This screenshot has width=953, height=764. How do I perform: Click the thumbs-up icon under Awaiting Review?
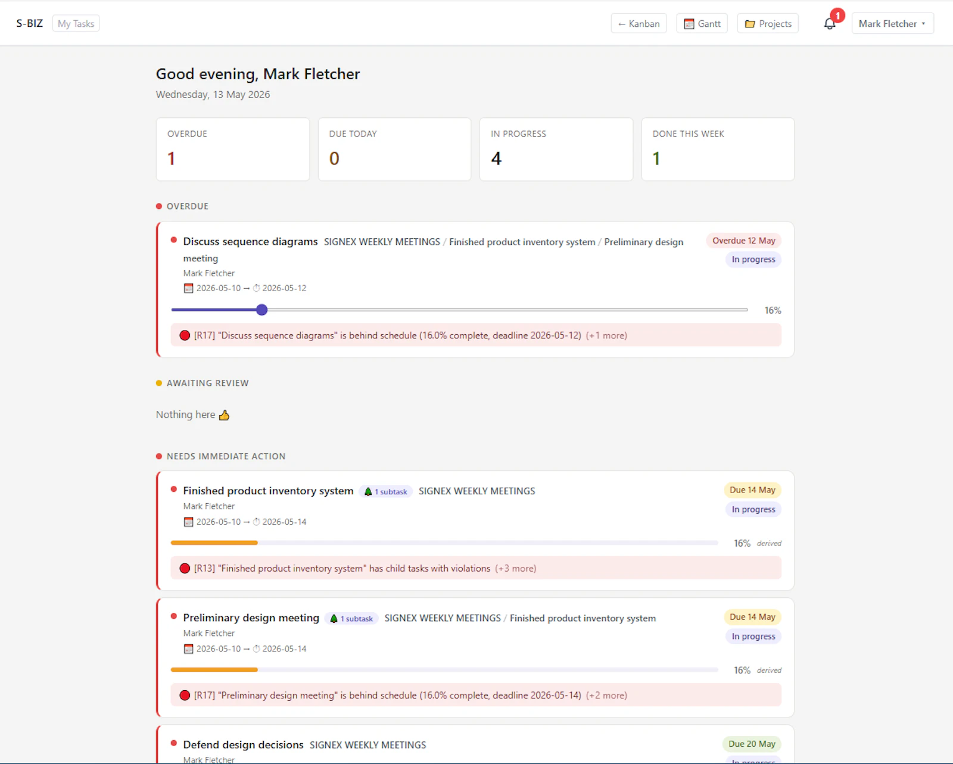[x=224, y=415]
